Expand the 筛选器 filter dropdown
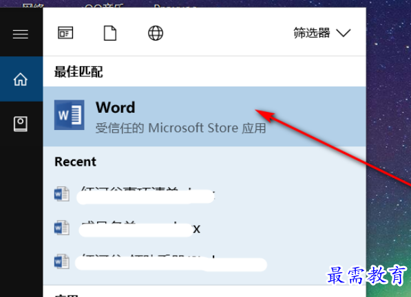411x297 pixels. [x=322, y=33]
